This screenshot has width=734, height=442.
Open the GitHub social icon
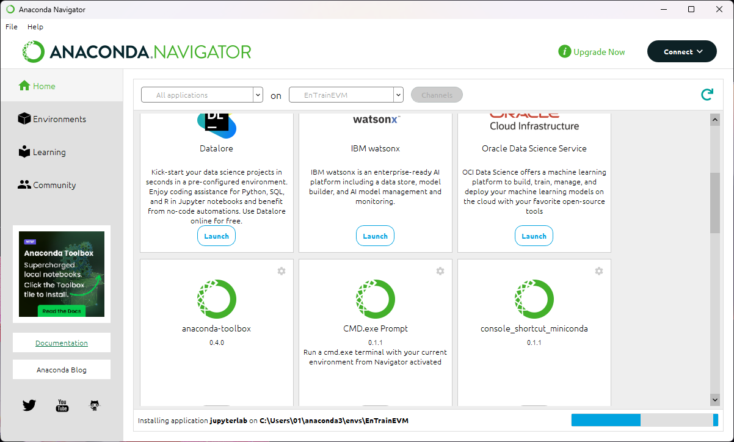click(x=95, y=405)
